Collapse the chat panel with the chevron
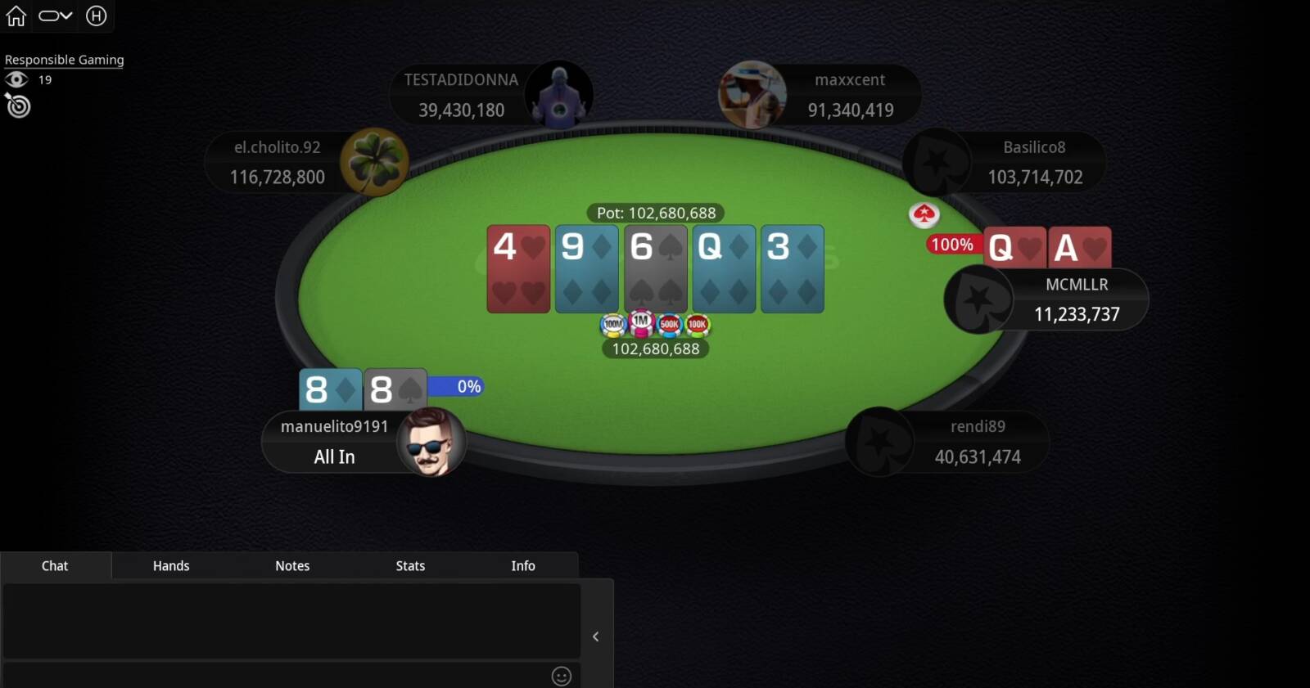The image size is (1310, 688). (x=596, y=636)
